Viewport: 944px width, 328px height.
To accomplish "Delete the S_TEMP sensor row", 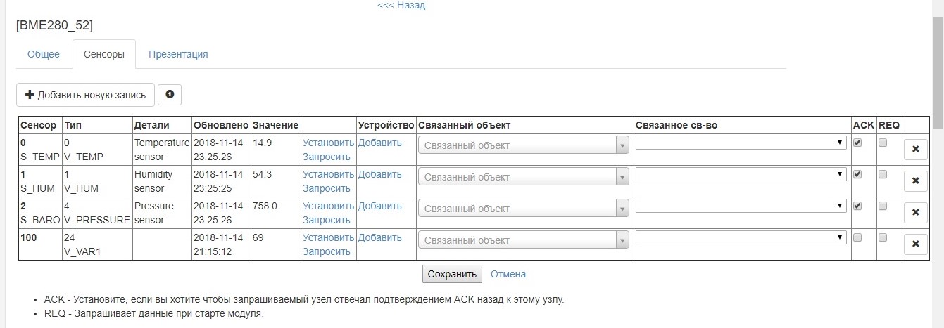I will 915,150.
